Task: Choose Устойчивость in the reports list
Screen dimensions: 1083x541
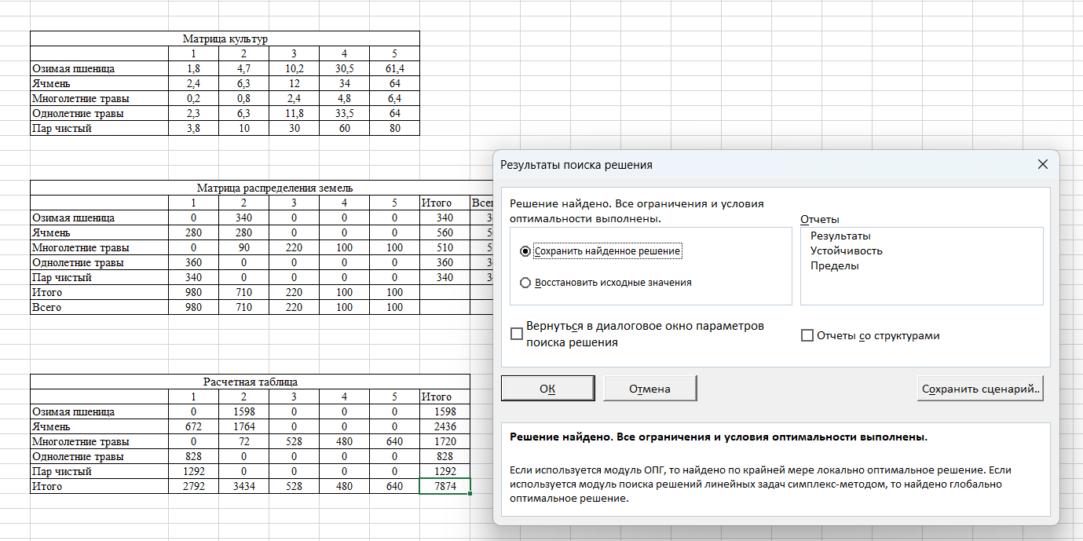Action: pyautogui.click(x=846, y=250)
